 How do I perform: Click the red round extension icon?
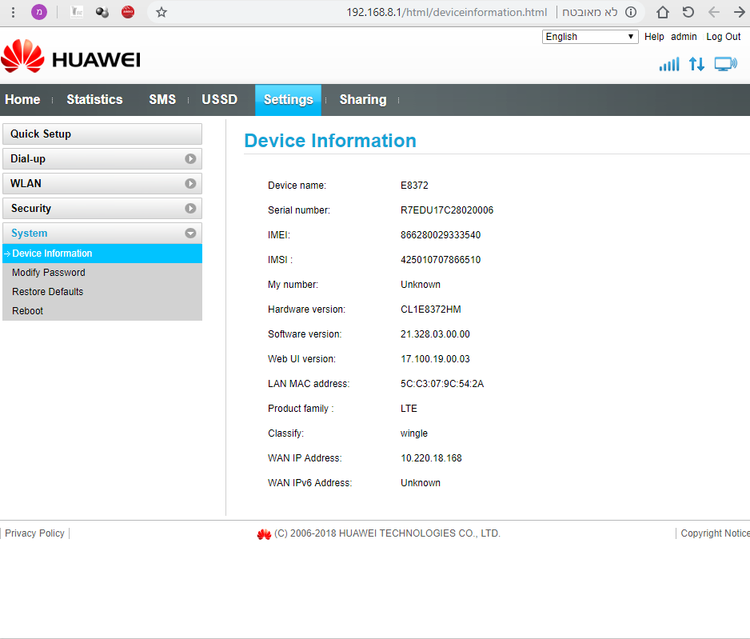128,12
